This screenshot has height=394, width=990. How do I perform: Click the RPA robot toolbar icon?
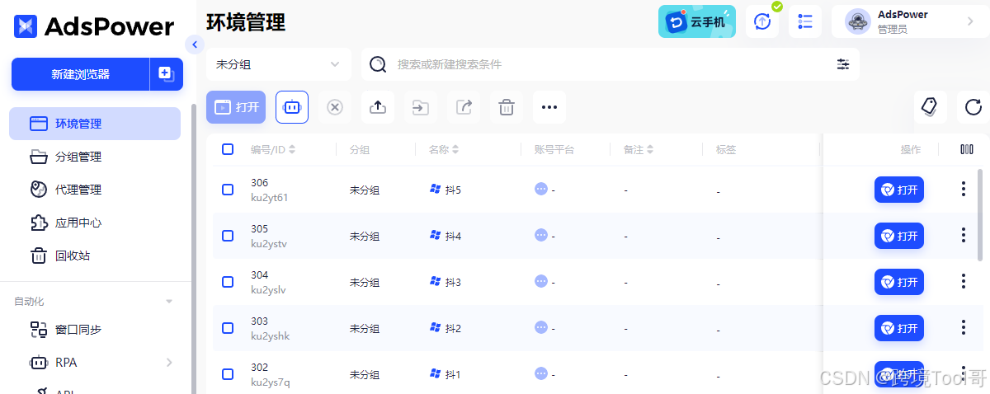click(x=292, y=107)
